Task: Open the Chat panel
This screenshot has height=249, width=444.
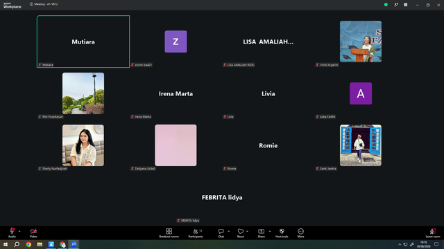Action: coord(221,233)
